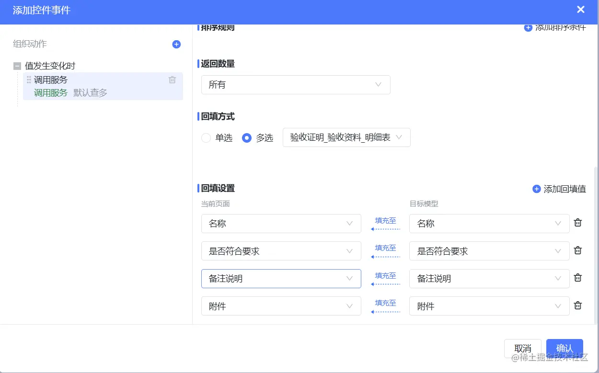Screen dimensions: 599x373
Task: Click the 默认查多 text
Action: pyautogui.click(x=90, y=93)
